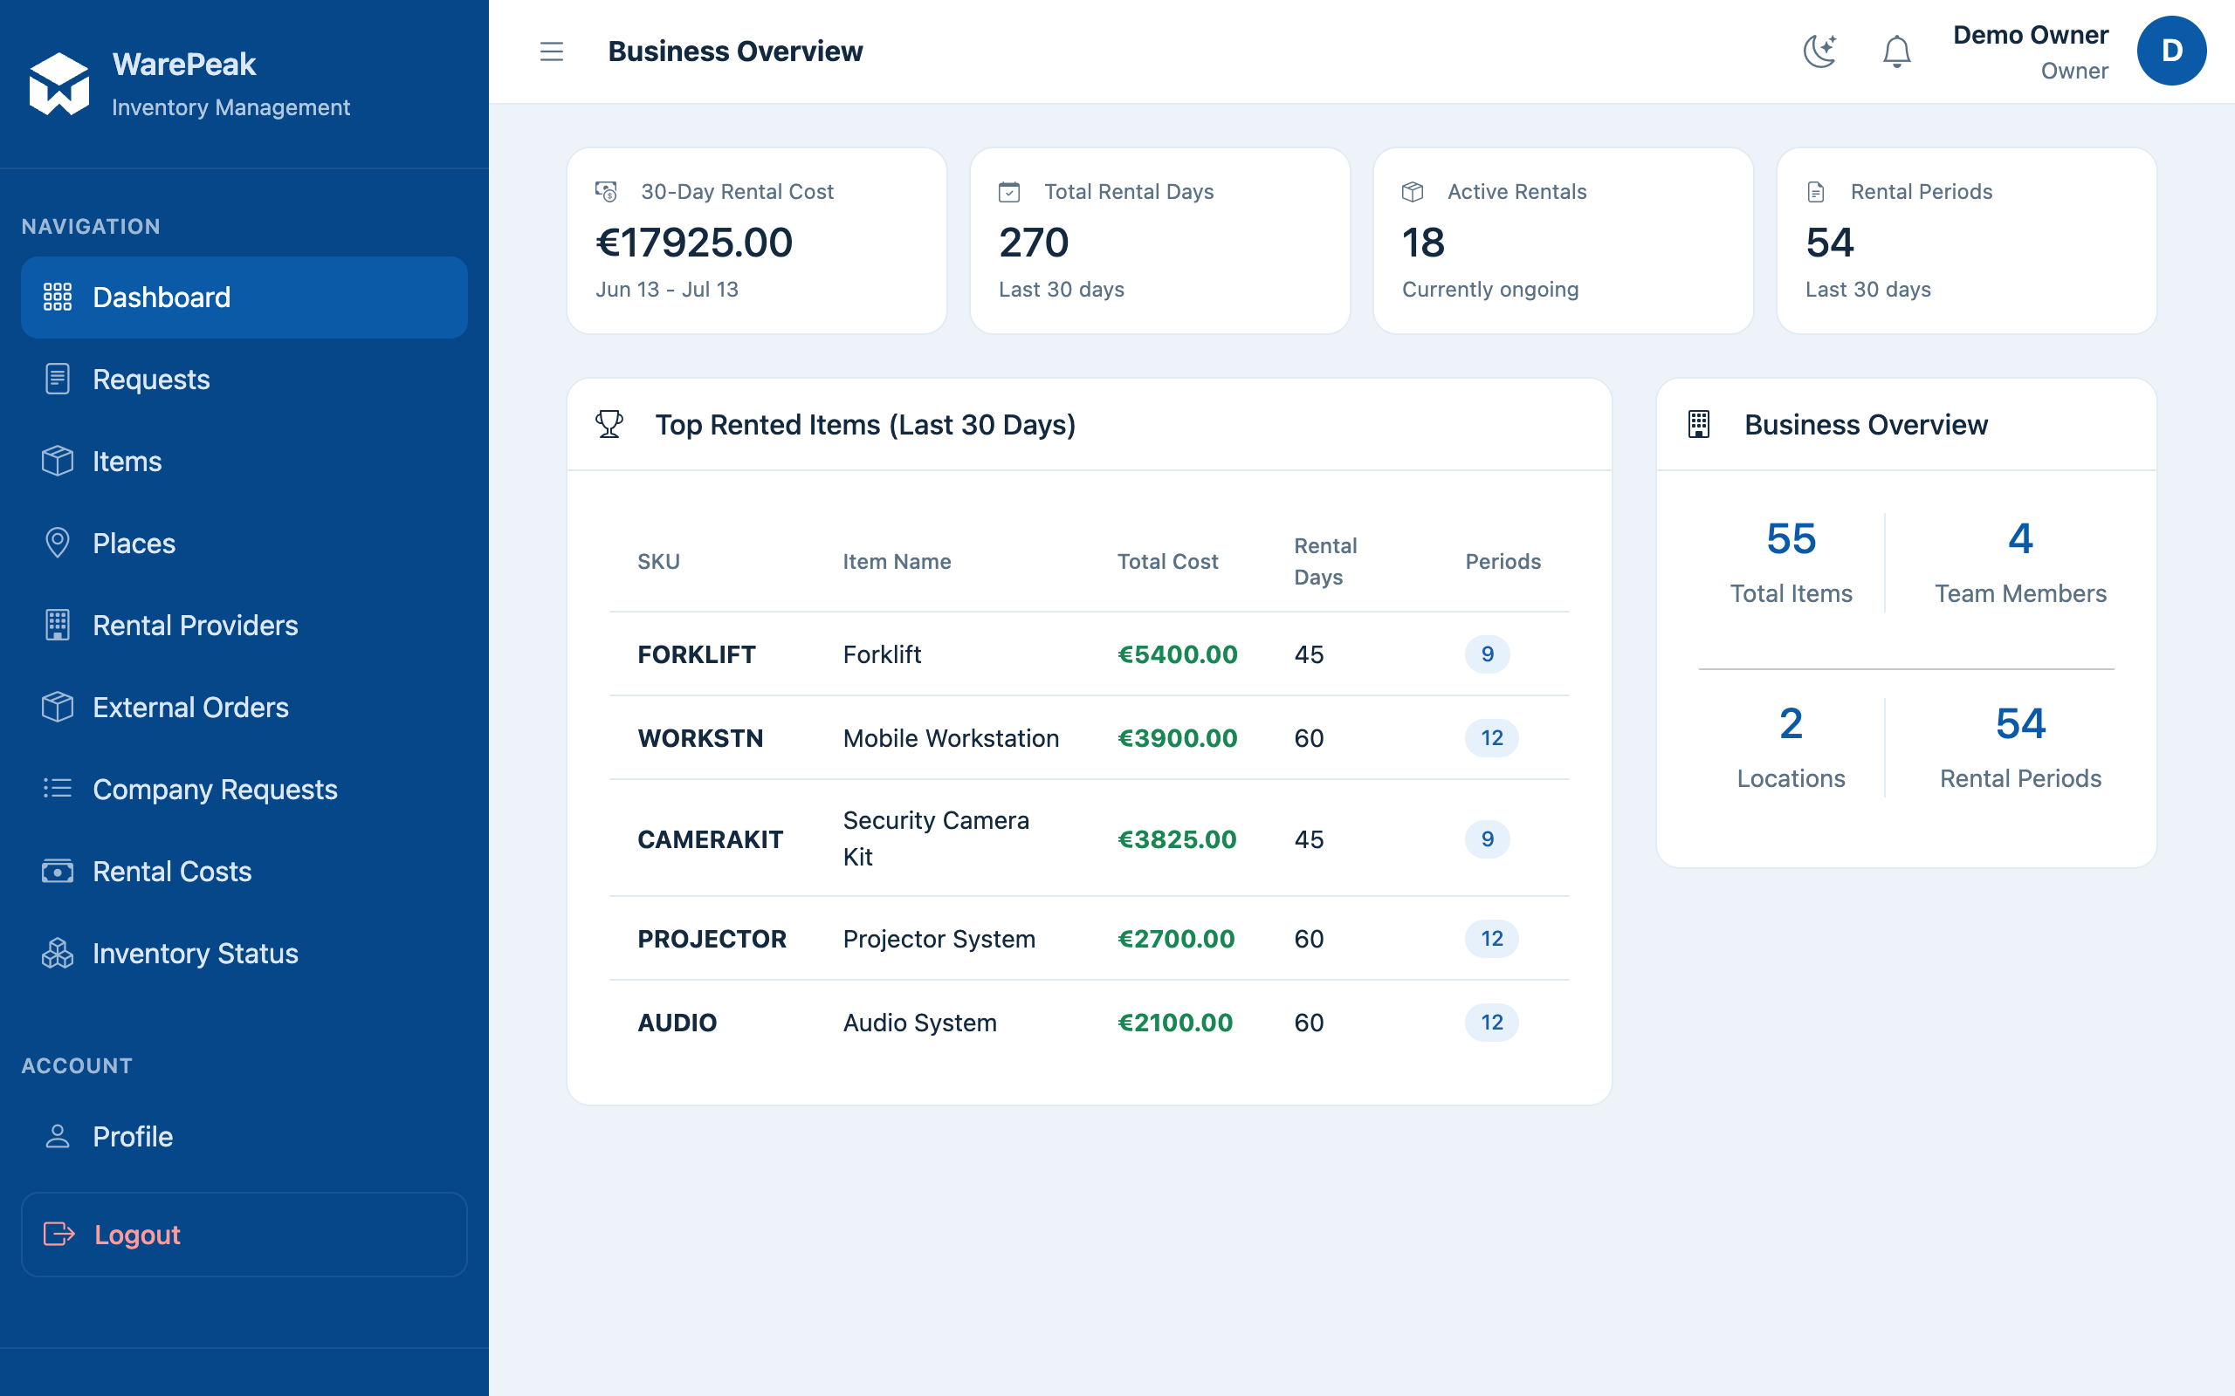Select the Dashboard grid icon
Viewport: 2235px width, 1396px height.
click(x=58, y=298)
